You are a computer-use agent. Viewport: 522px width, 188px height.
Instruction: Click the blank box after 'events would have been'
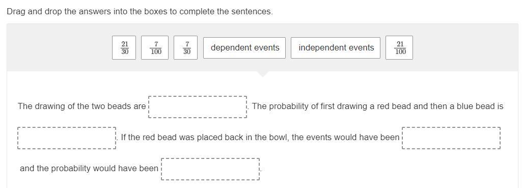[x=451, y=138]
